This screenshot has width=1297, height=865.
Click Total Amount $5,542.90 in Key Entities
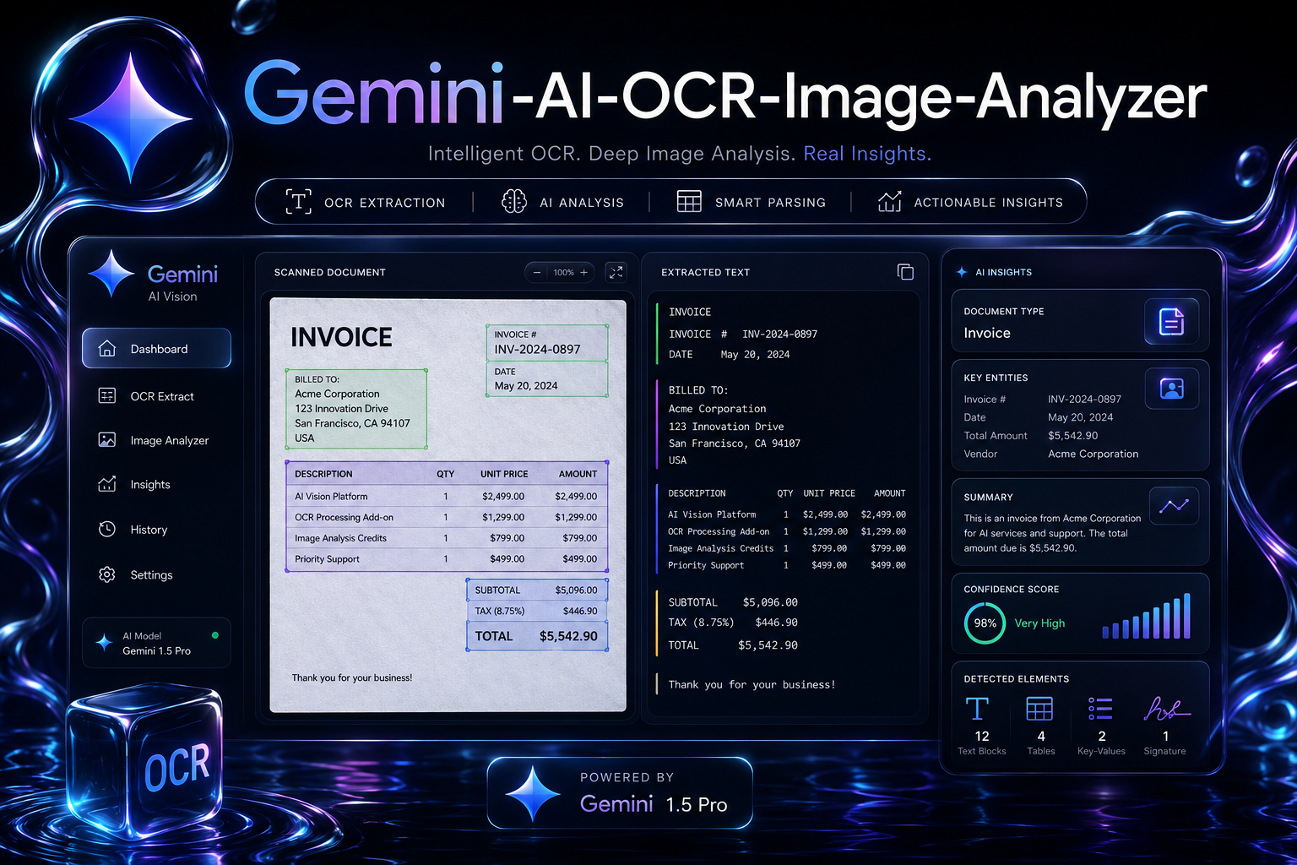click(1031, 436)
